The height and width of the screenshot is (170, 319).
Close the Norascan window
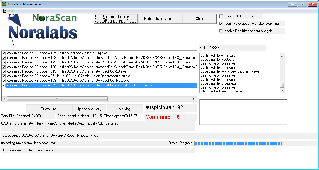[x=313, y=4]
